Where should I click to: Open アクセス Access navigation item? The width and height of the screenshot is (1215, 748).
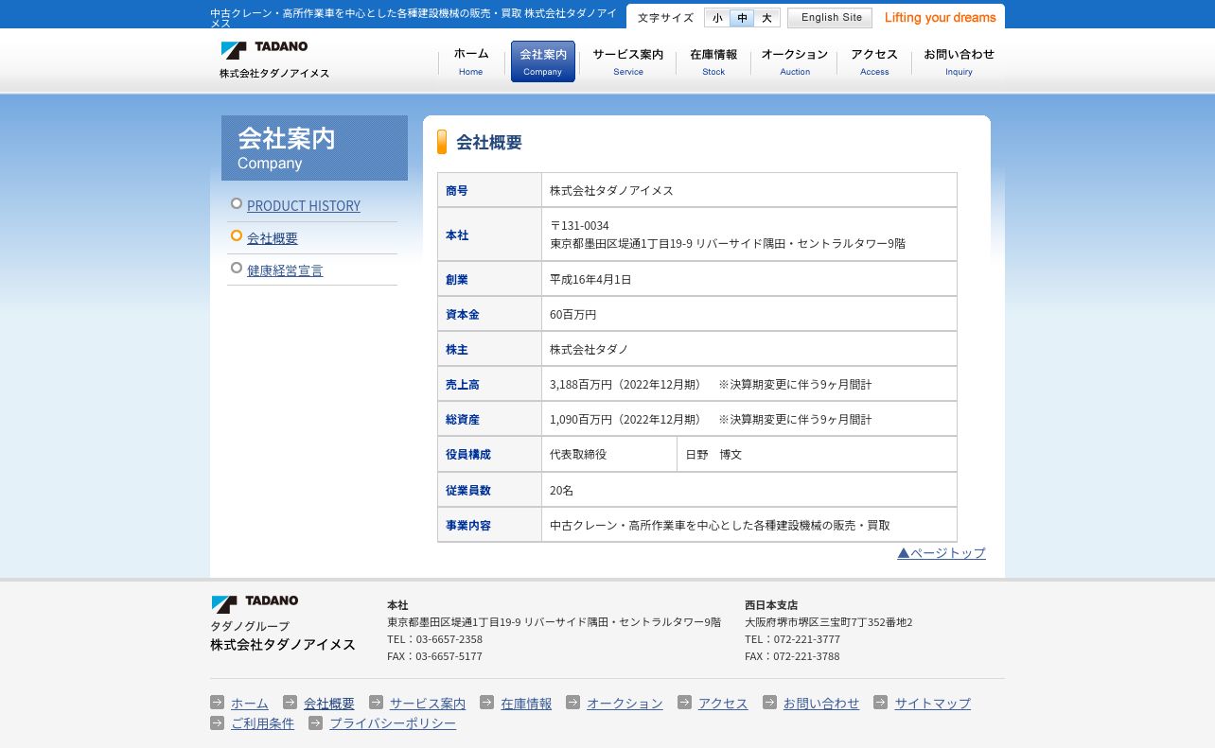[x=874, y=61]
